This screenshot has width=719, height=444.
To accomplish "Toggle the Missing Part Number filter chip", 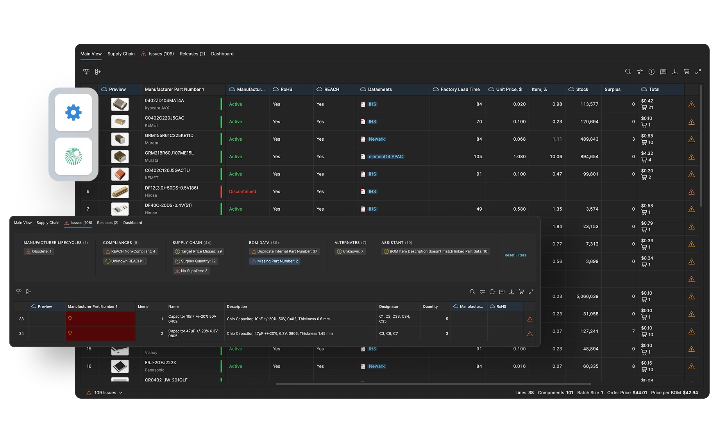I will coord(275,261).
